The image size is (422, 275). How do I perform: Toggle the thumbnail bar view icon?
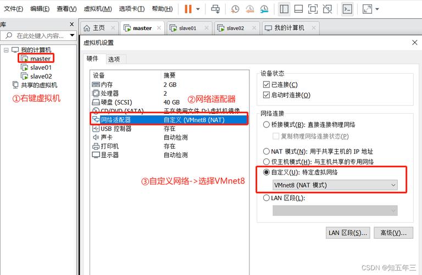click(298, 9)
